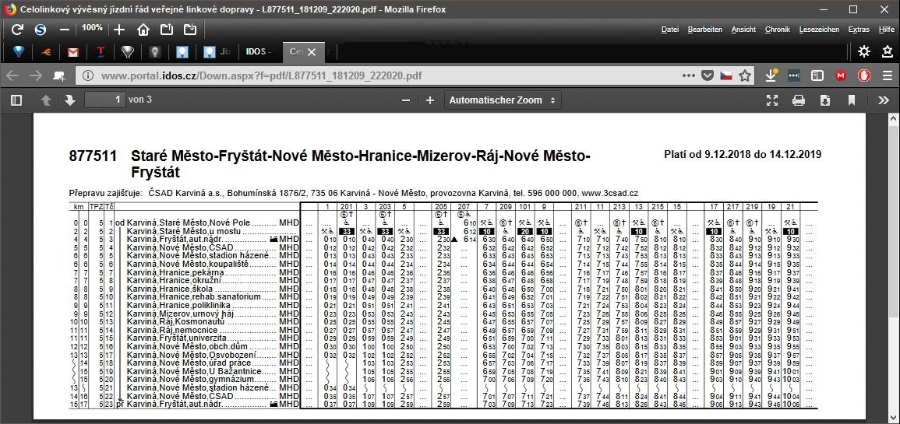Zoom in with the browser toolbar plus
The image size is (900, 424).
point(118,30)
